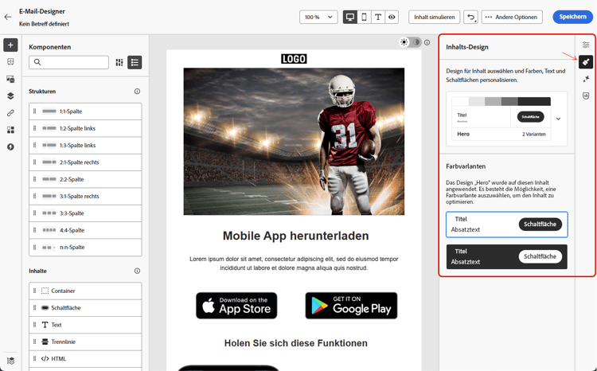Open Andere Optionen menu

pyautogui.click(x=512, y=17)
